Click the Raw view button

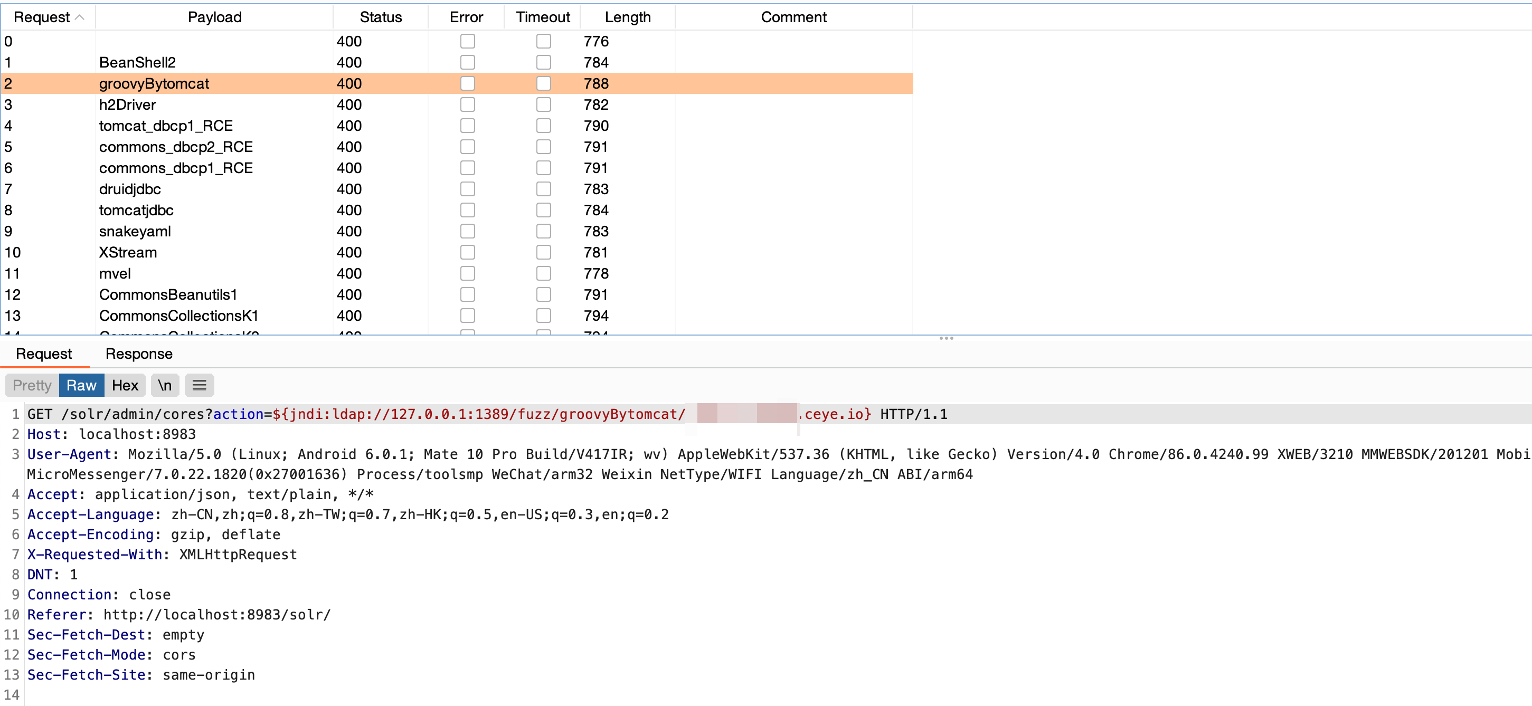81,385
